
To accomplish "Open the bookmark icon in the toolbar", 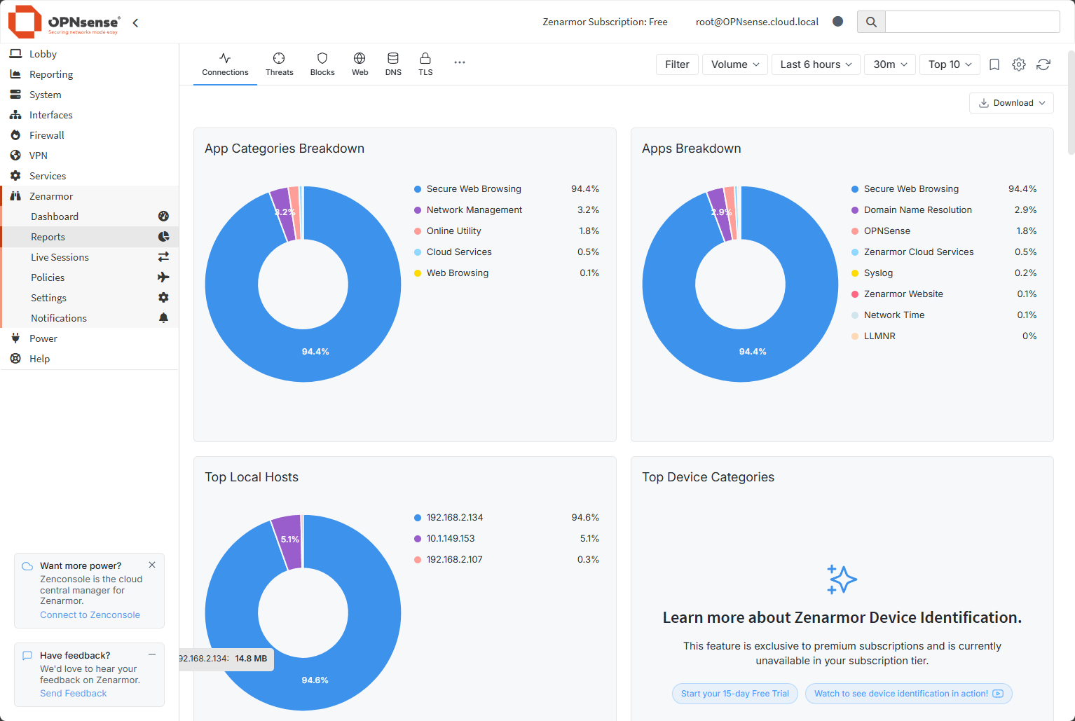I will [x=994, y=64].
